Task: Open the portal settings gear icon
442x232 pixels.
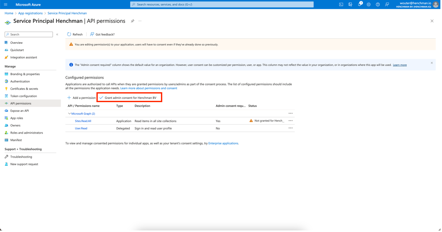Action: [x=369, y=4]
